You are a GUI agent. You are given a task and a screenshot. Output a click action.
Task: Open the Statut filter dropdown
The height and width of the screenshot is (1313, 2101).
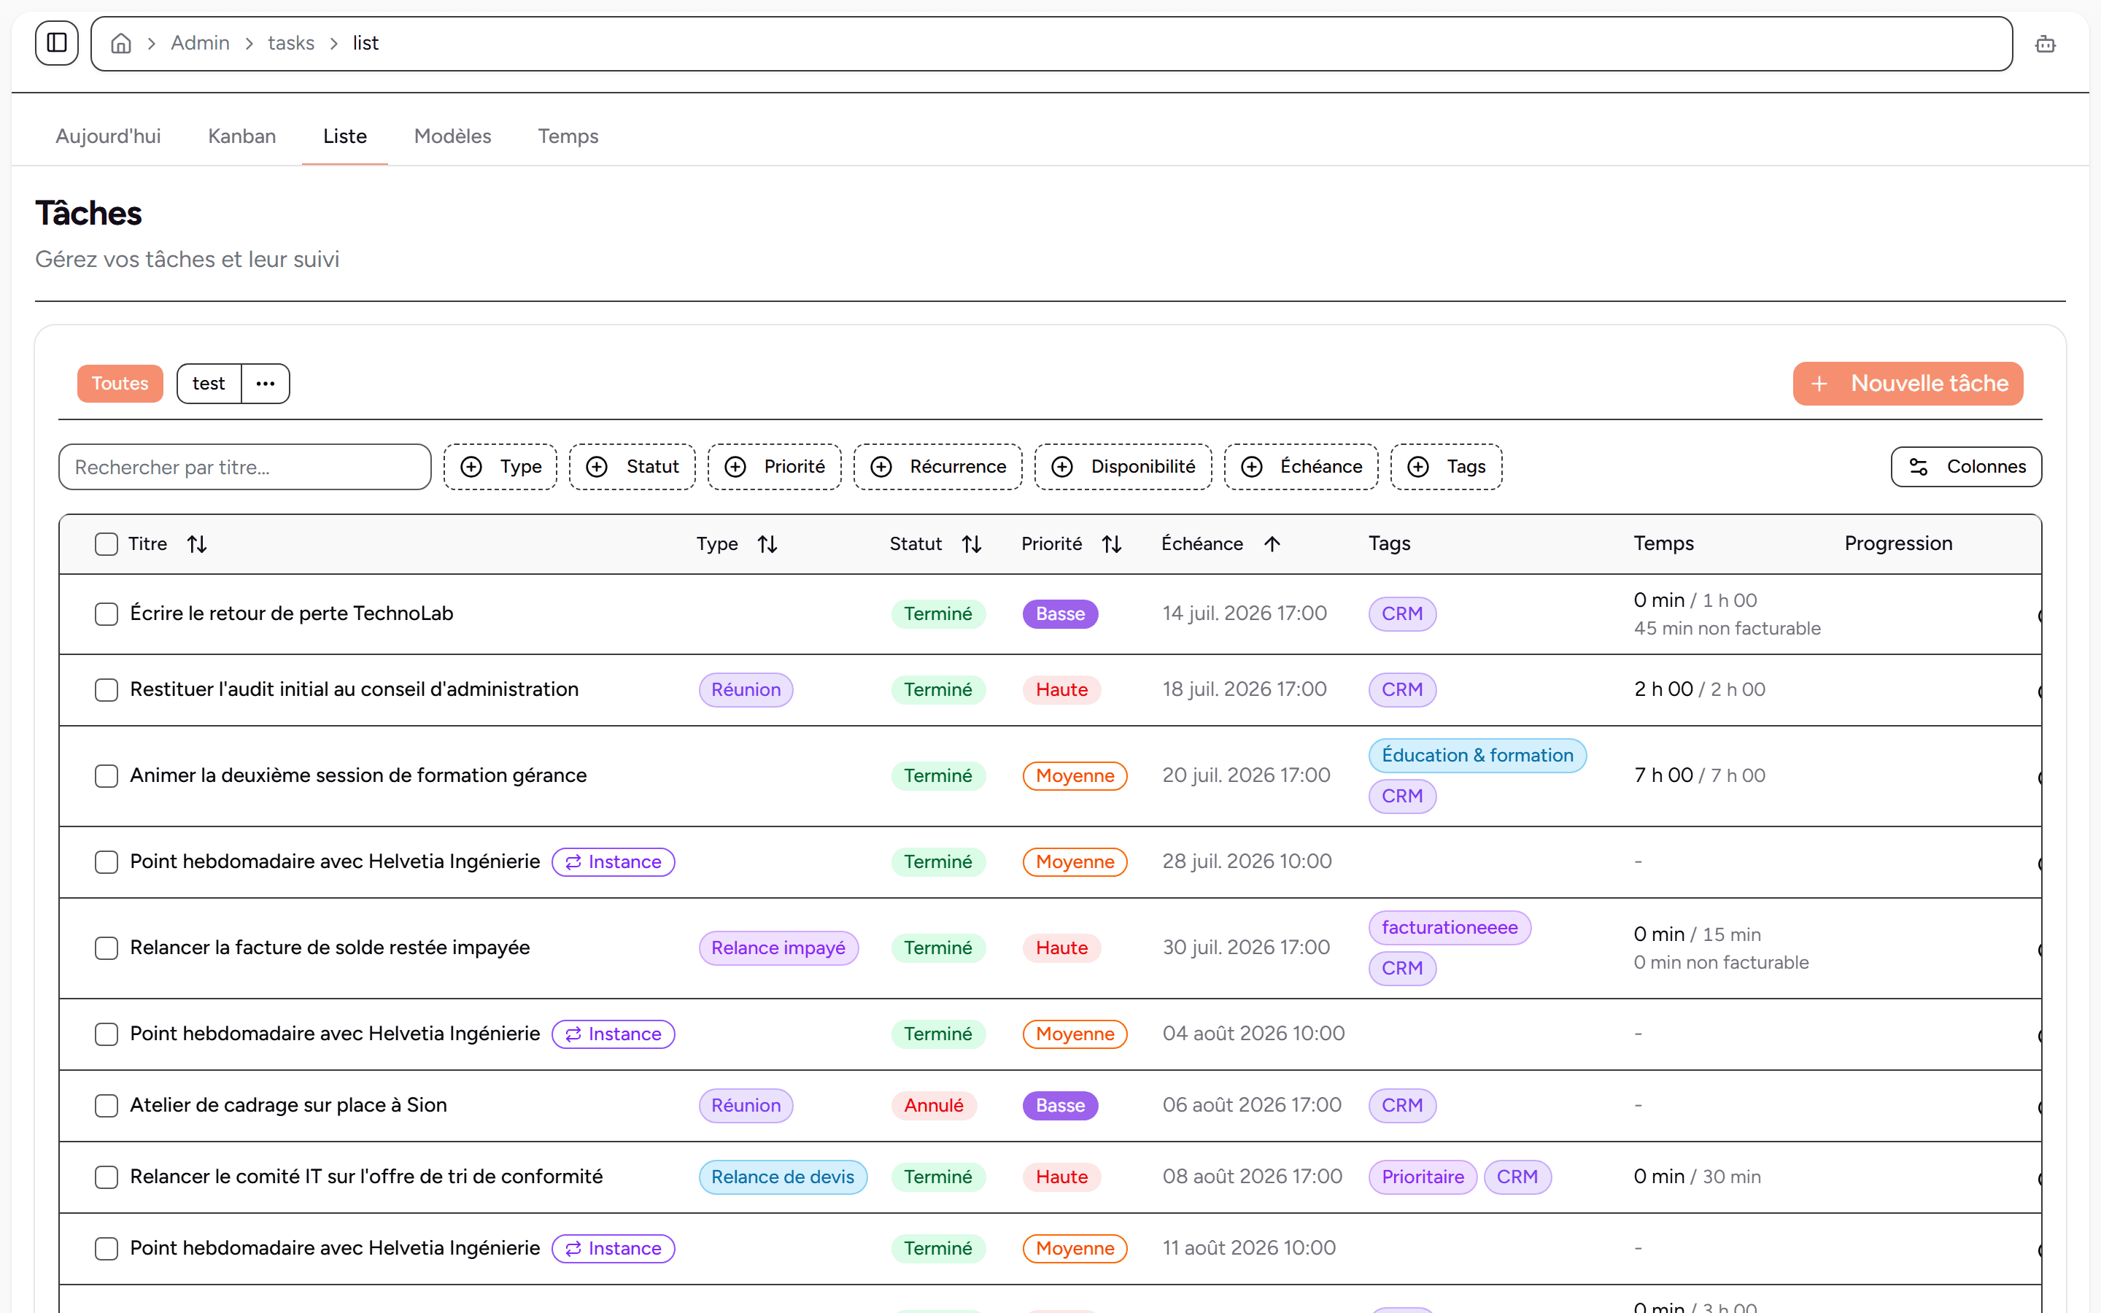(632, 467)
